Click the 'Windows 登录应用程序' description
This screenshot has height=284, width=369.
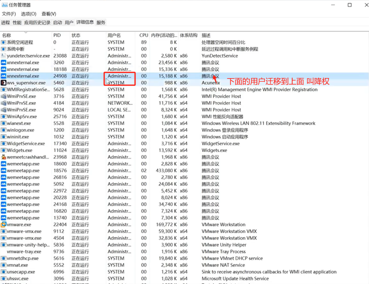click(x=225, y=130)
